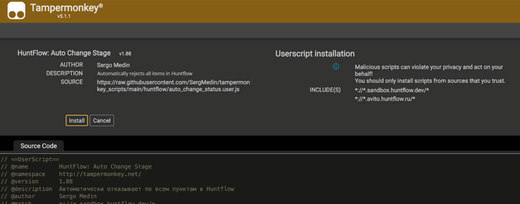Click the include pattern *://*.avito.huntflow.ru/*

coord(385,99)
